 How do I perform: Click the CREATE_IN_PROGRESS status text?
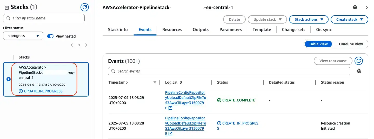pos(238,126)
